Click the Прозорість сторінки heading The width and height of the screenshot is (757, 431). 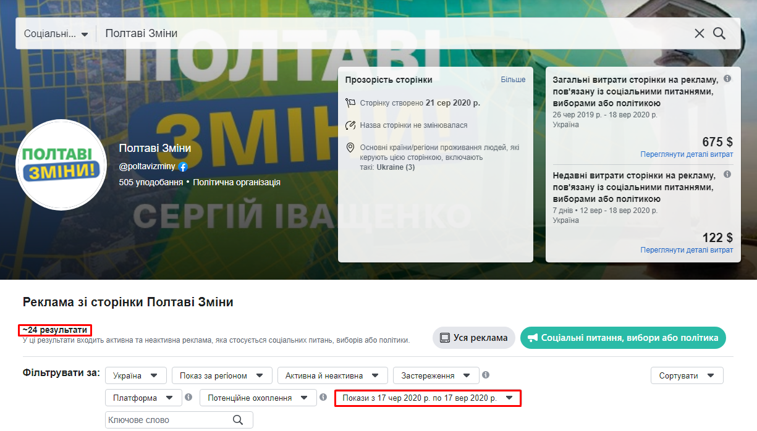(x=389, y=80)
